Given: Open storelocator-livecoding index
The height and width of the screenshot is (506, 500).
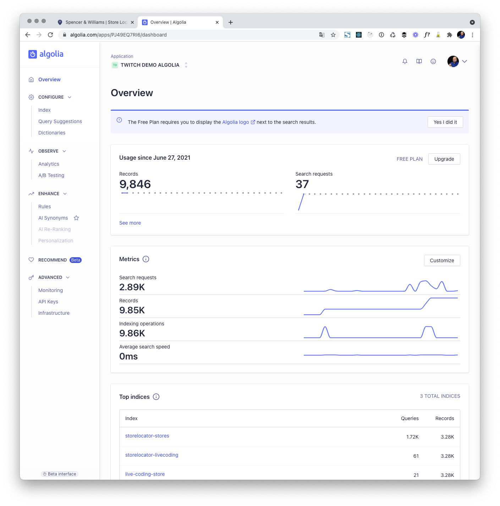Looking at the screenshot, I should 152,455.
